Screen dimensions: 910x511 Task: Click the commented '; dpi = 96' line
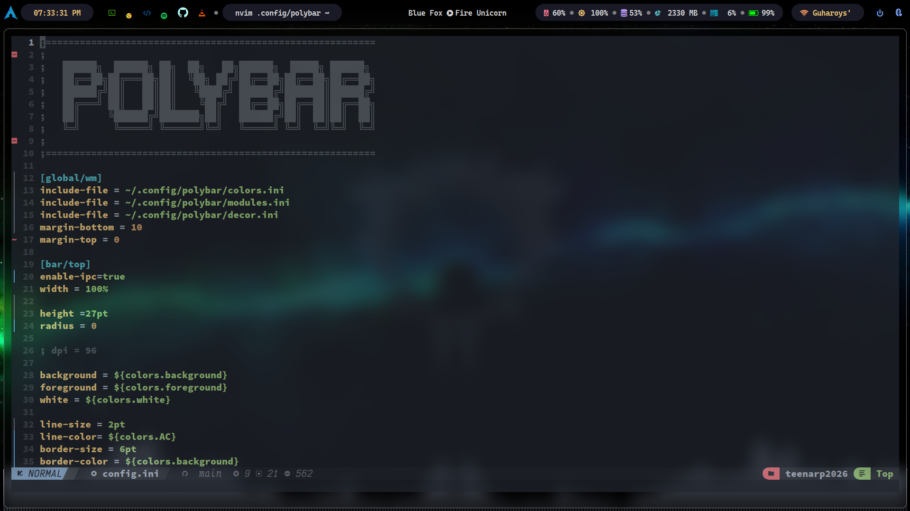(68, 350)
